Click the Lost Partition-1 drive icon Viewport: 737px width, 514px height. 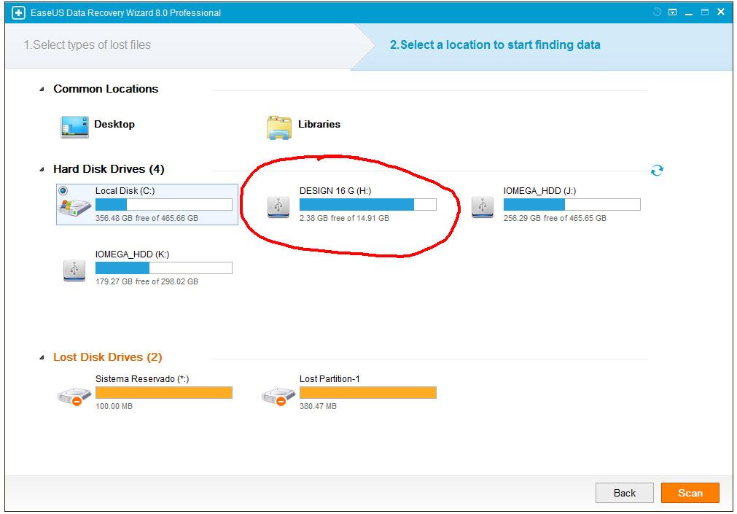278,396
